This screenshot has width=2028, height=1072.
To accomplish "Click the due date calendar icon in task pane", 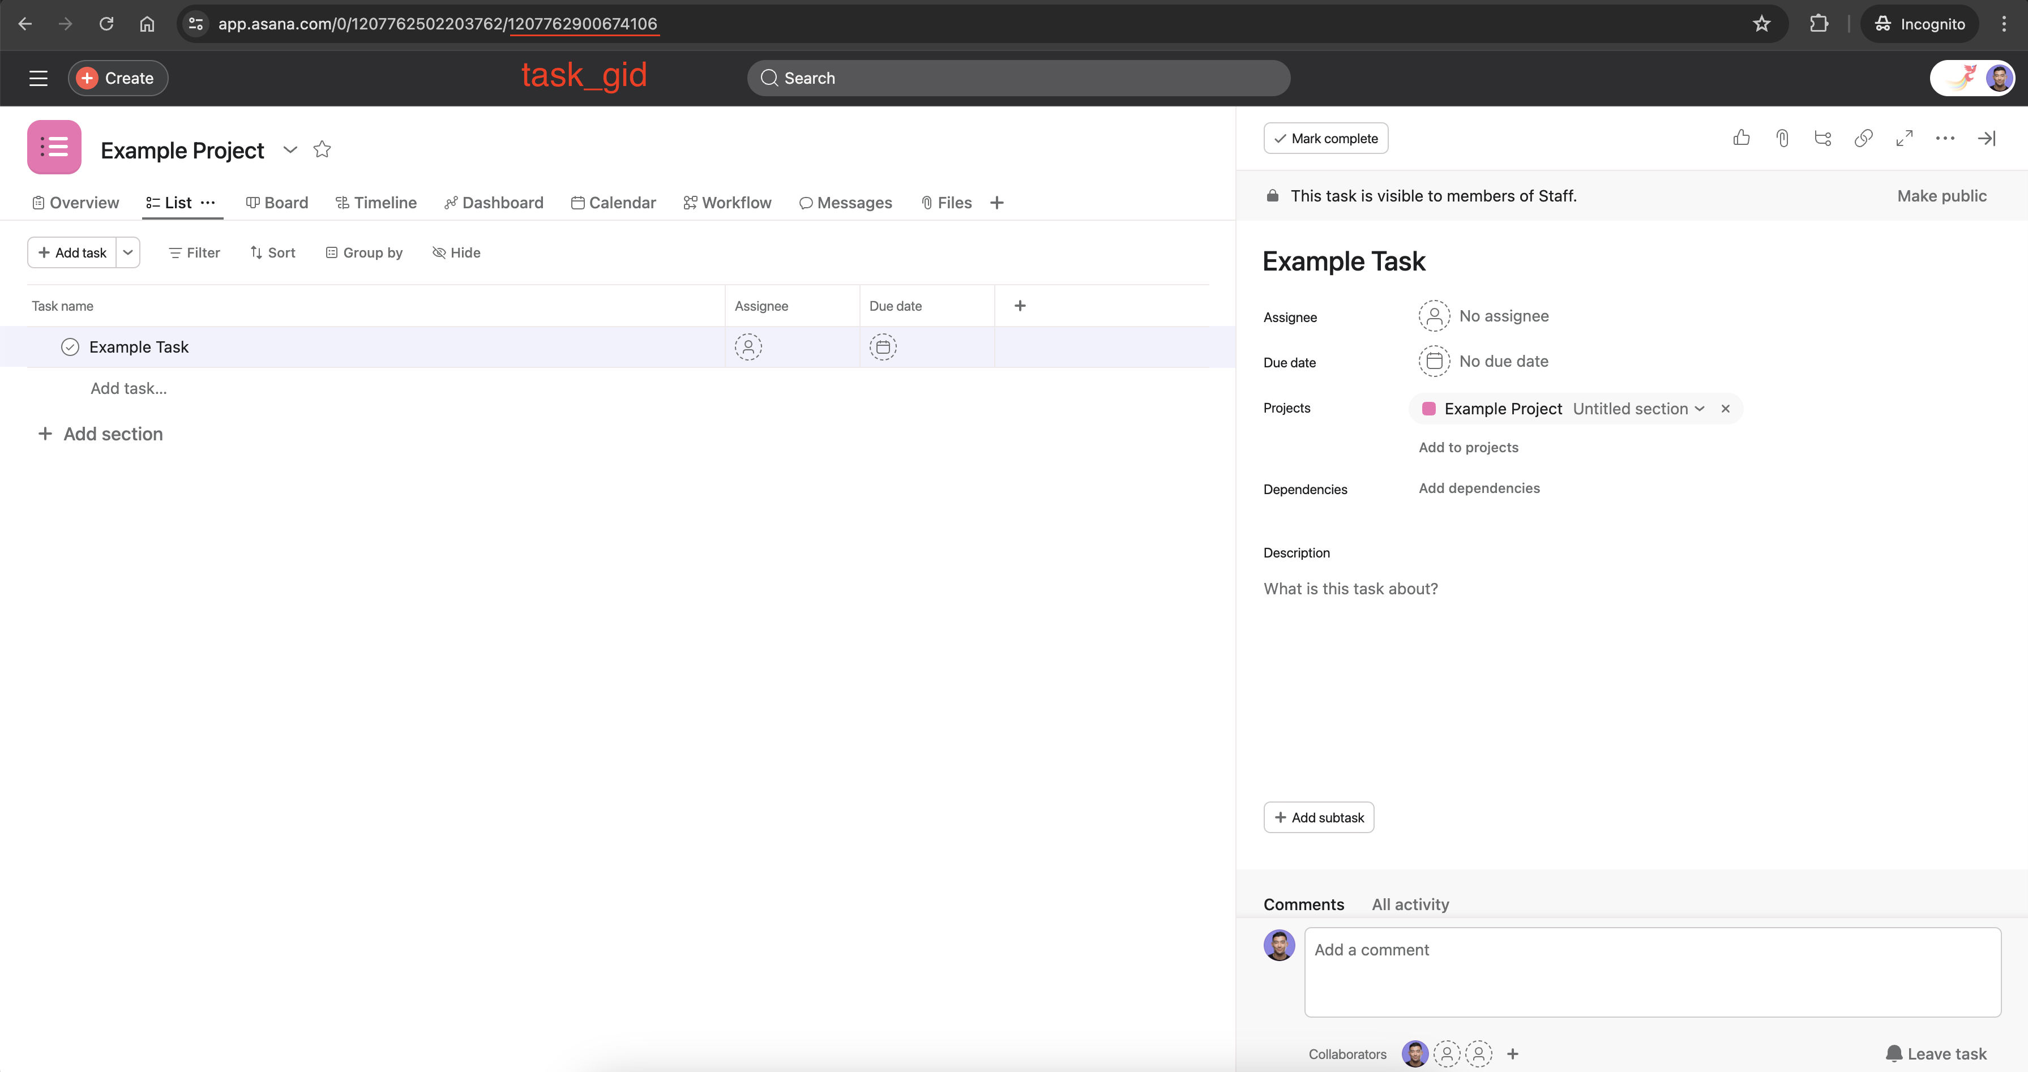I will 1435,361.
